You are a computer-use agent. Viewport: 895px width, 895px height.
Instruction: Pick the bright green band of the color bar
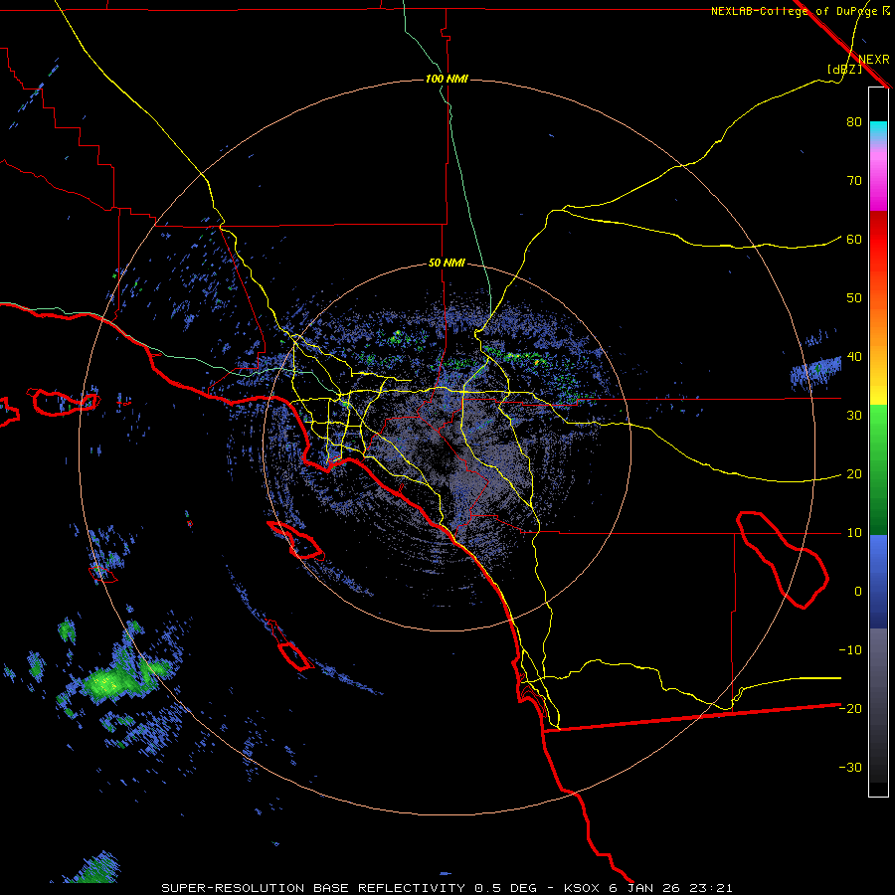(x=878, y=434)
